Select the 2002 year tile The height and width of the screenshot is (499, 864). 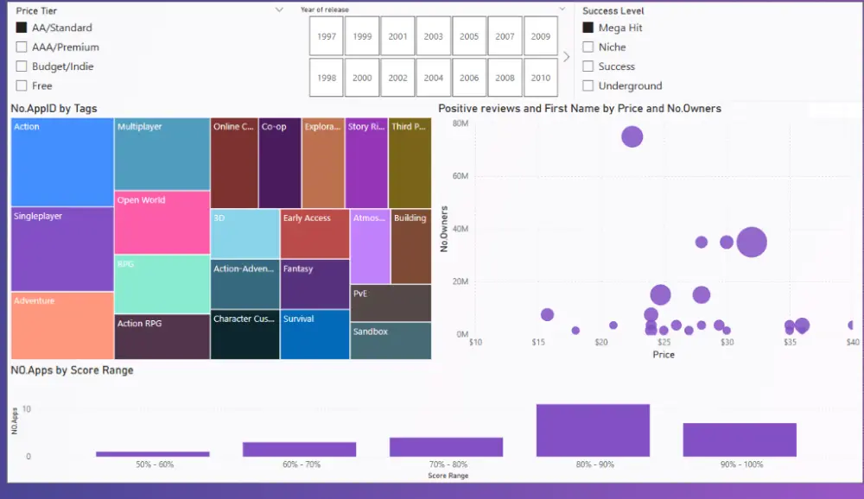point(397,78)
